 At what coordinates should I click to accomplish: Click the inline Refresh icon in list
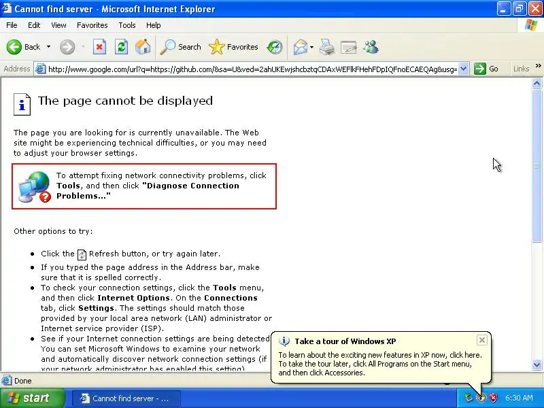point(82,254)
